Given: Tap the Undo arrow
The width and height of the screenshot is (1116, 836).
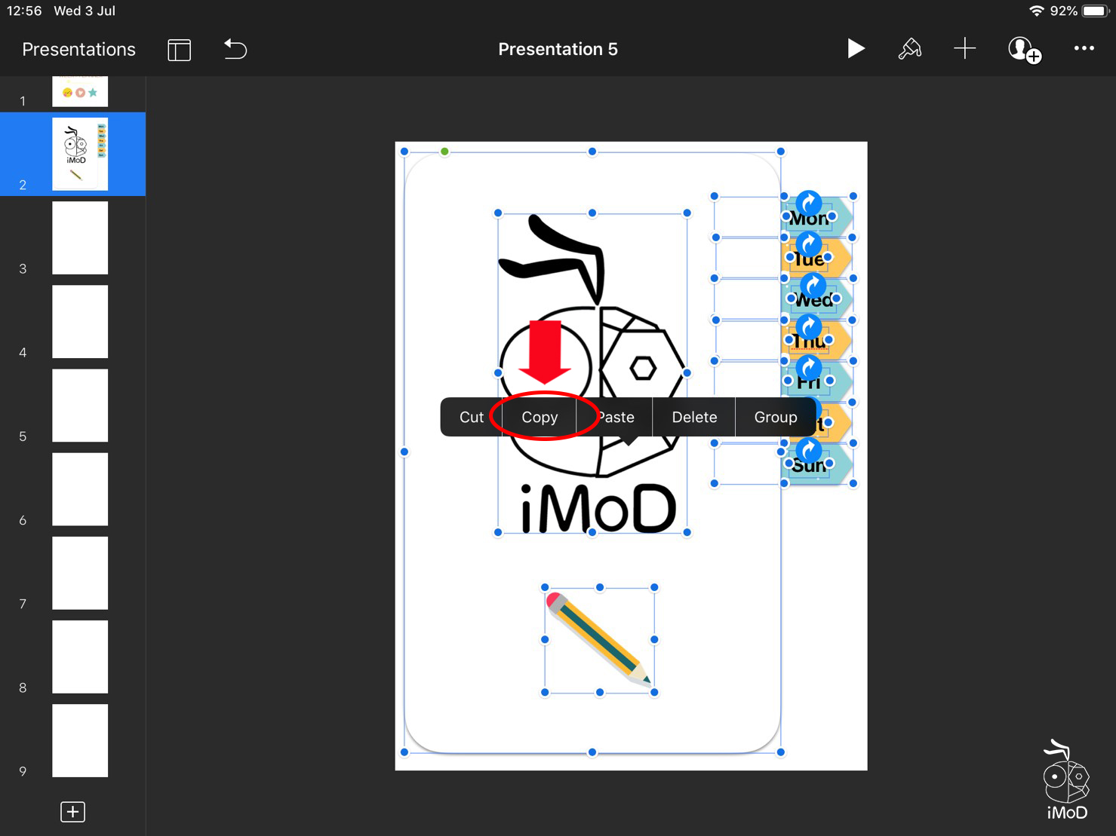Looking at the screenshot, I should 235,50.
